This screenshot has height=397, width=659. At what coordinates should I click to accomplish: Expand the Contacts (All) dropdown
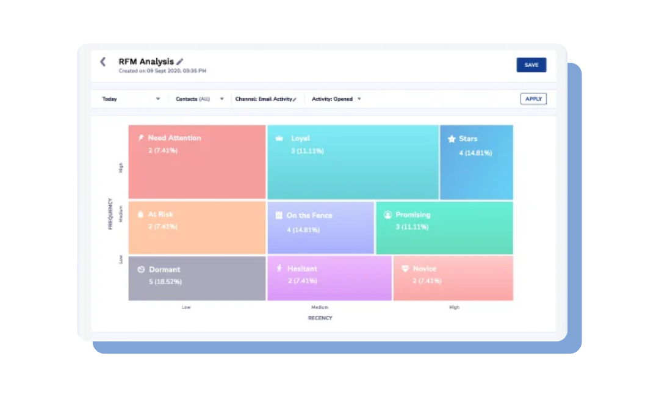point(200,99)
